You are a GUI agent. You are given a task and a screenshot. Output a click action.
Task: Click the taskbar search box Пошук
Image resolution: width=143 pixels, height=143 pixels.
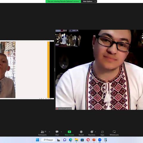pos(48,140)
